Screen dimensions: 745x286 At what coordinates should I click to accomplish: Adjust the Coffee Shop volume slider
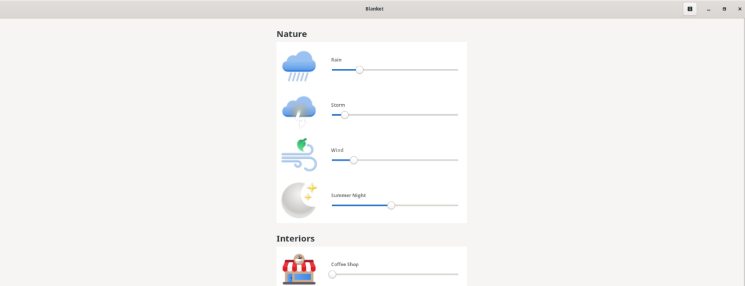(395, 274)
